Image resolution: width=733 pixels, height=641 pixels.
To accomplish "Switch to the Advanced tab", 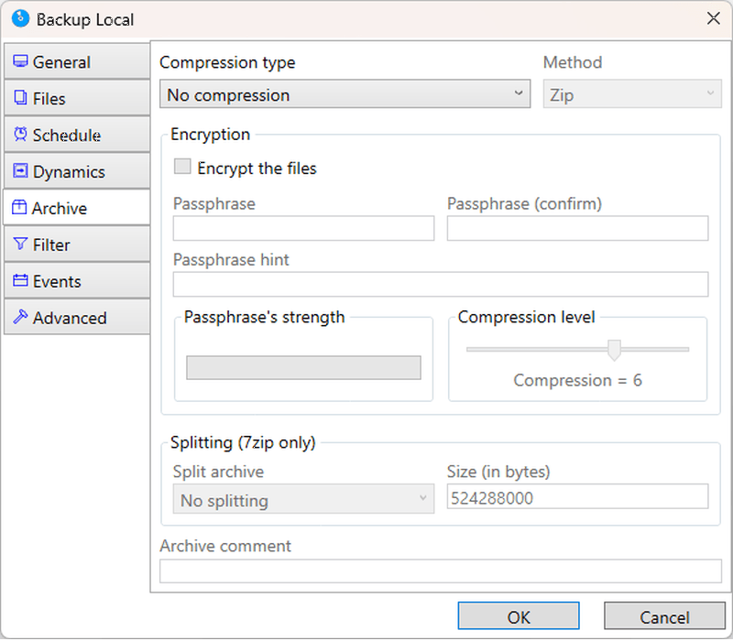I will 77,317.
